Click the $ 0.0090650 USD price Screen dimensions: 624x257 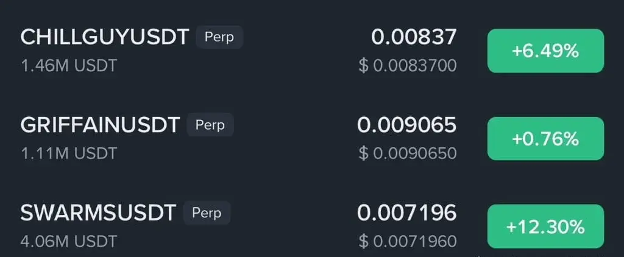tap(408, 153)
